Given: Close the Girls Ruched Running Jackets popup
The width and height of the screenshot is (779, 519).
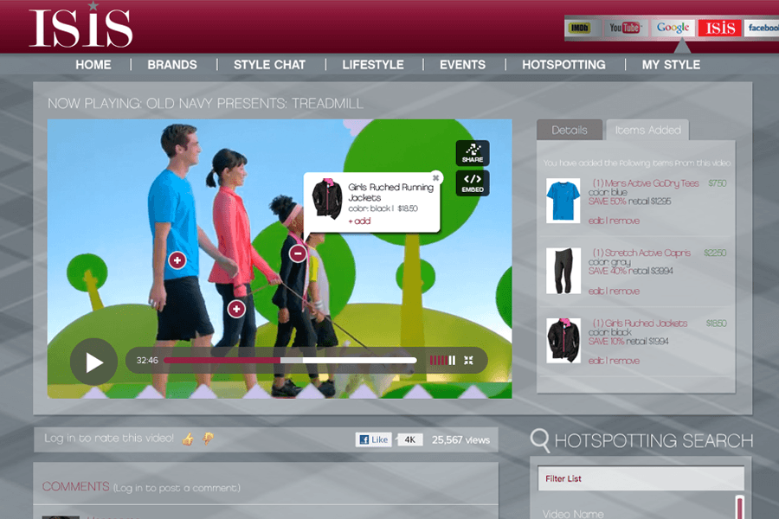Looking at the screenshot, I should click(x=435, y=178).
